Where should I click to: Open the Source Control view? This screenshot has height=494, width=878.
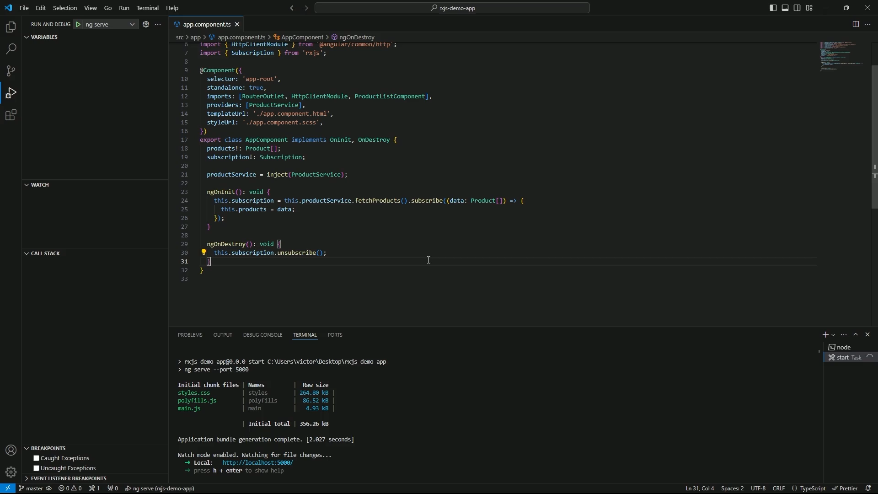click(x=11, y=71)
